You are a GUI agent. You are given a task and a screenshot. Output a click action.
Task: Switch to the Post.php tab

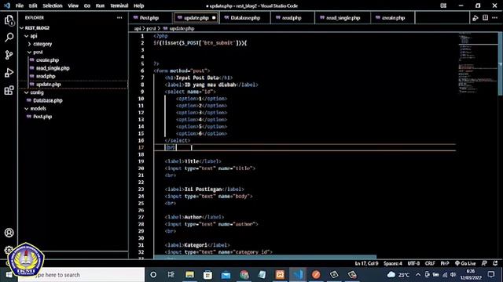click(151, 18)
